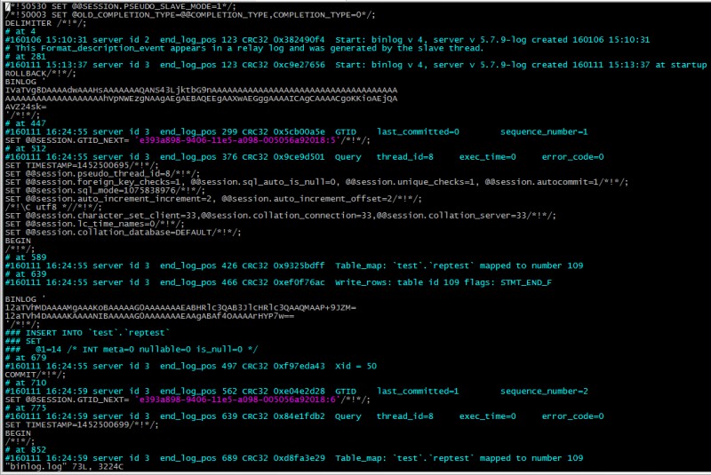Click the '# at 447' comment line
Screen dimensions: 711x475
[26, 123]
